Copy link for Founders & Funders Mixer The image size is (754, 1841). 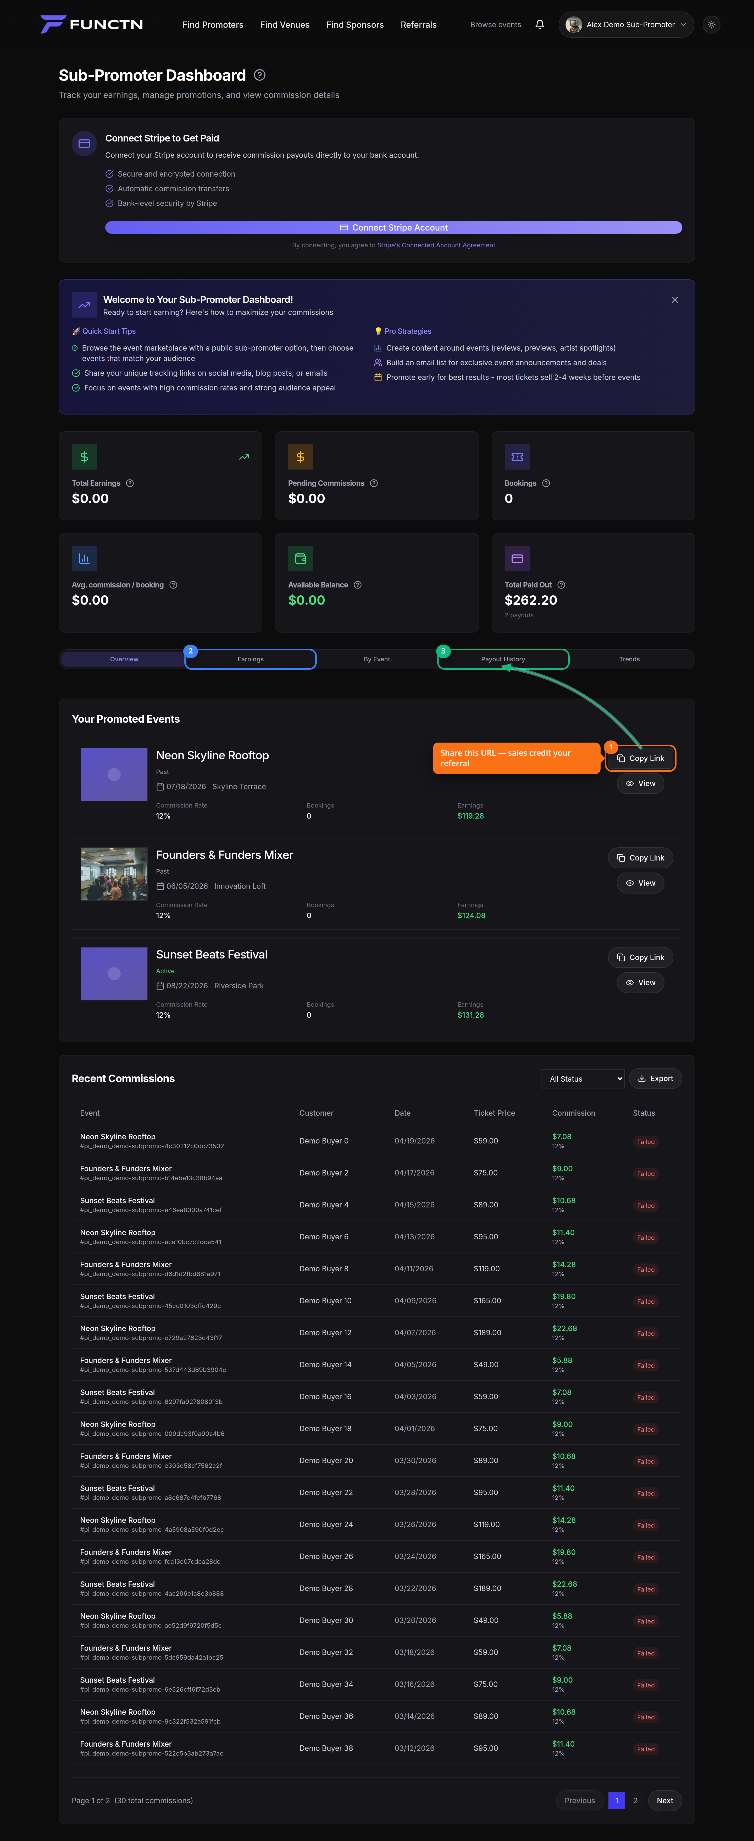[x=640, y=858]
